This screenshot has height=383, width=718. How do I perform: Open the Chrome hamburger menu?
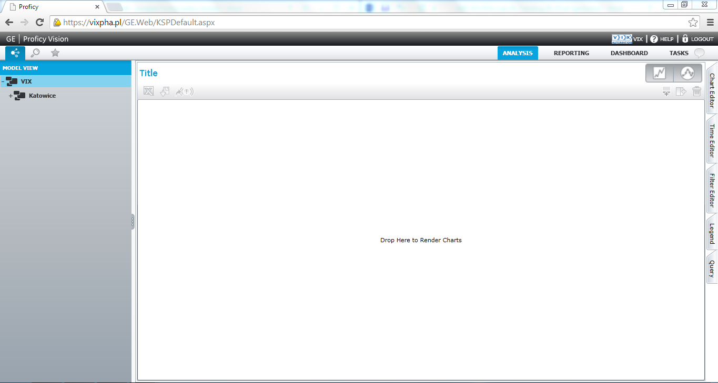point(710,22)
